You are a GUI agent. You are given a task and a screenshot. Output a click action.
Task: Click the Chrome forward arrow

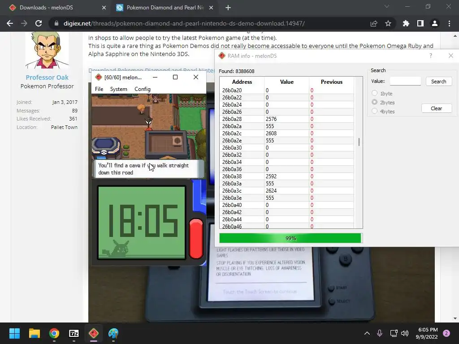click(x=24, y=23)
